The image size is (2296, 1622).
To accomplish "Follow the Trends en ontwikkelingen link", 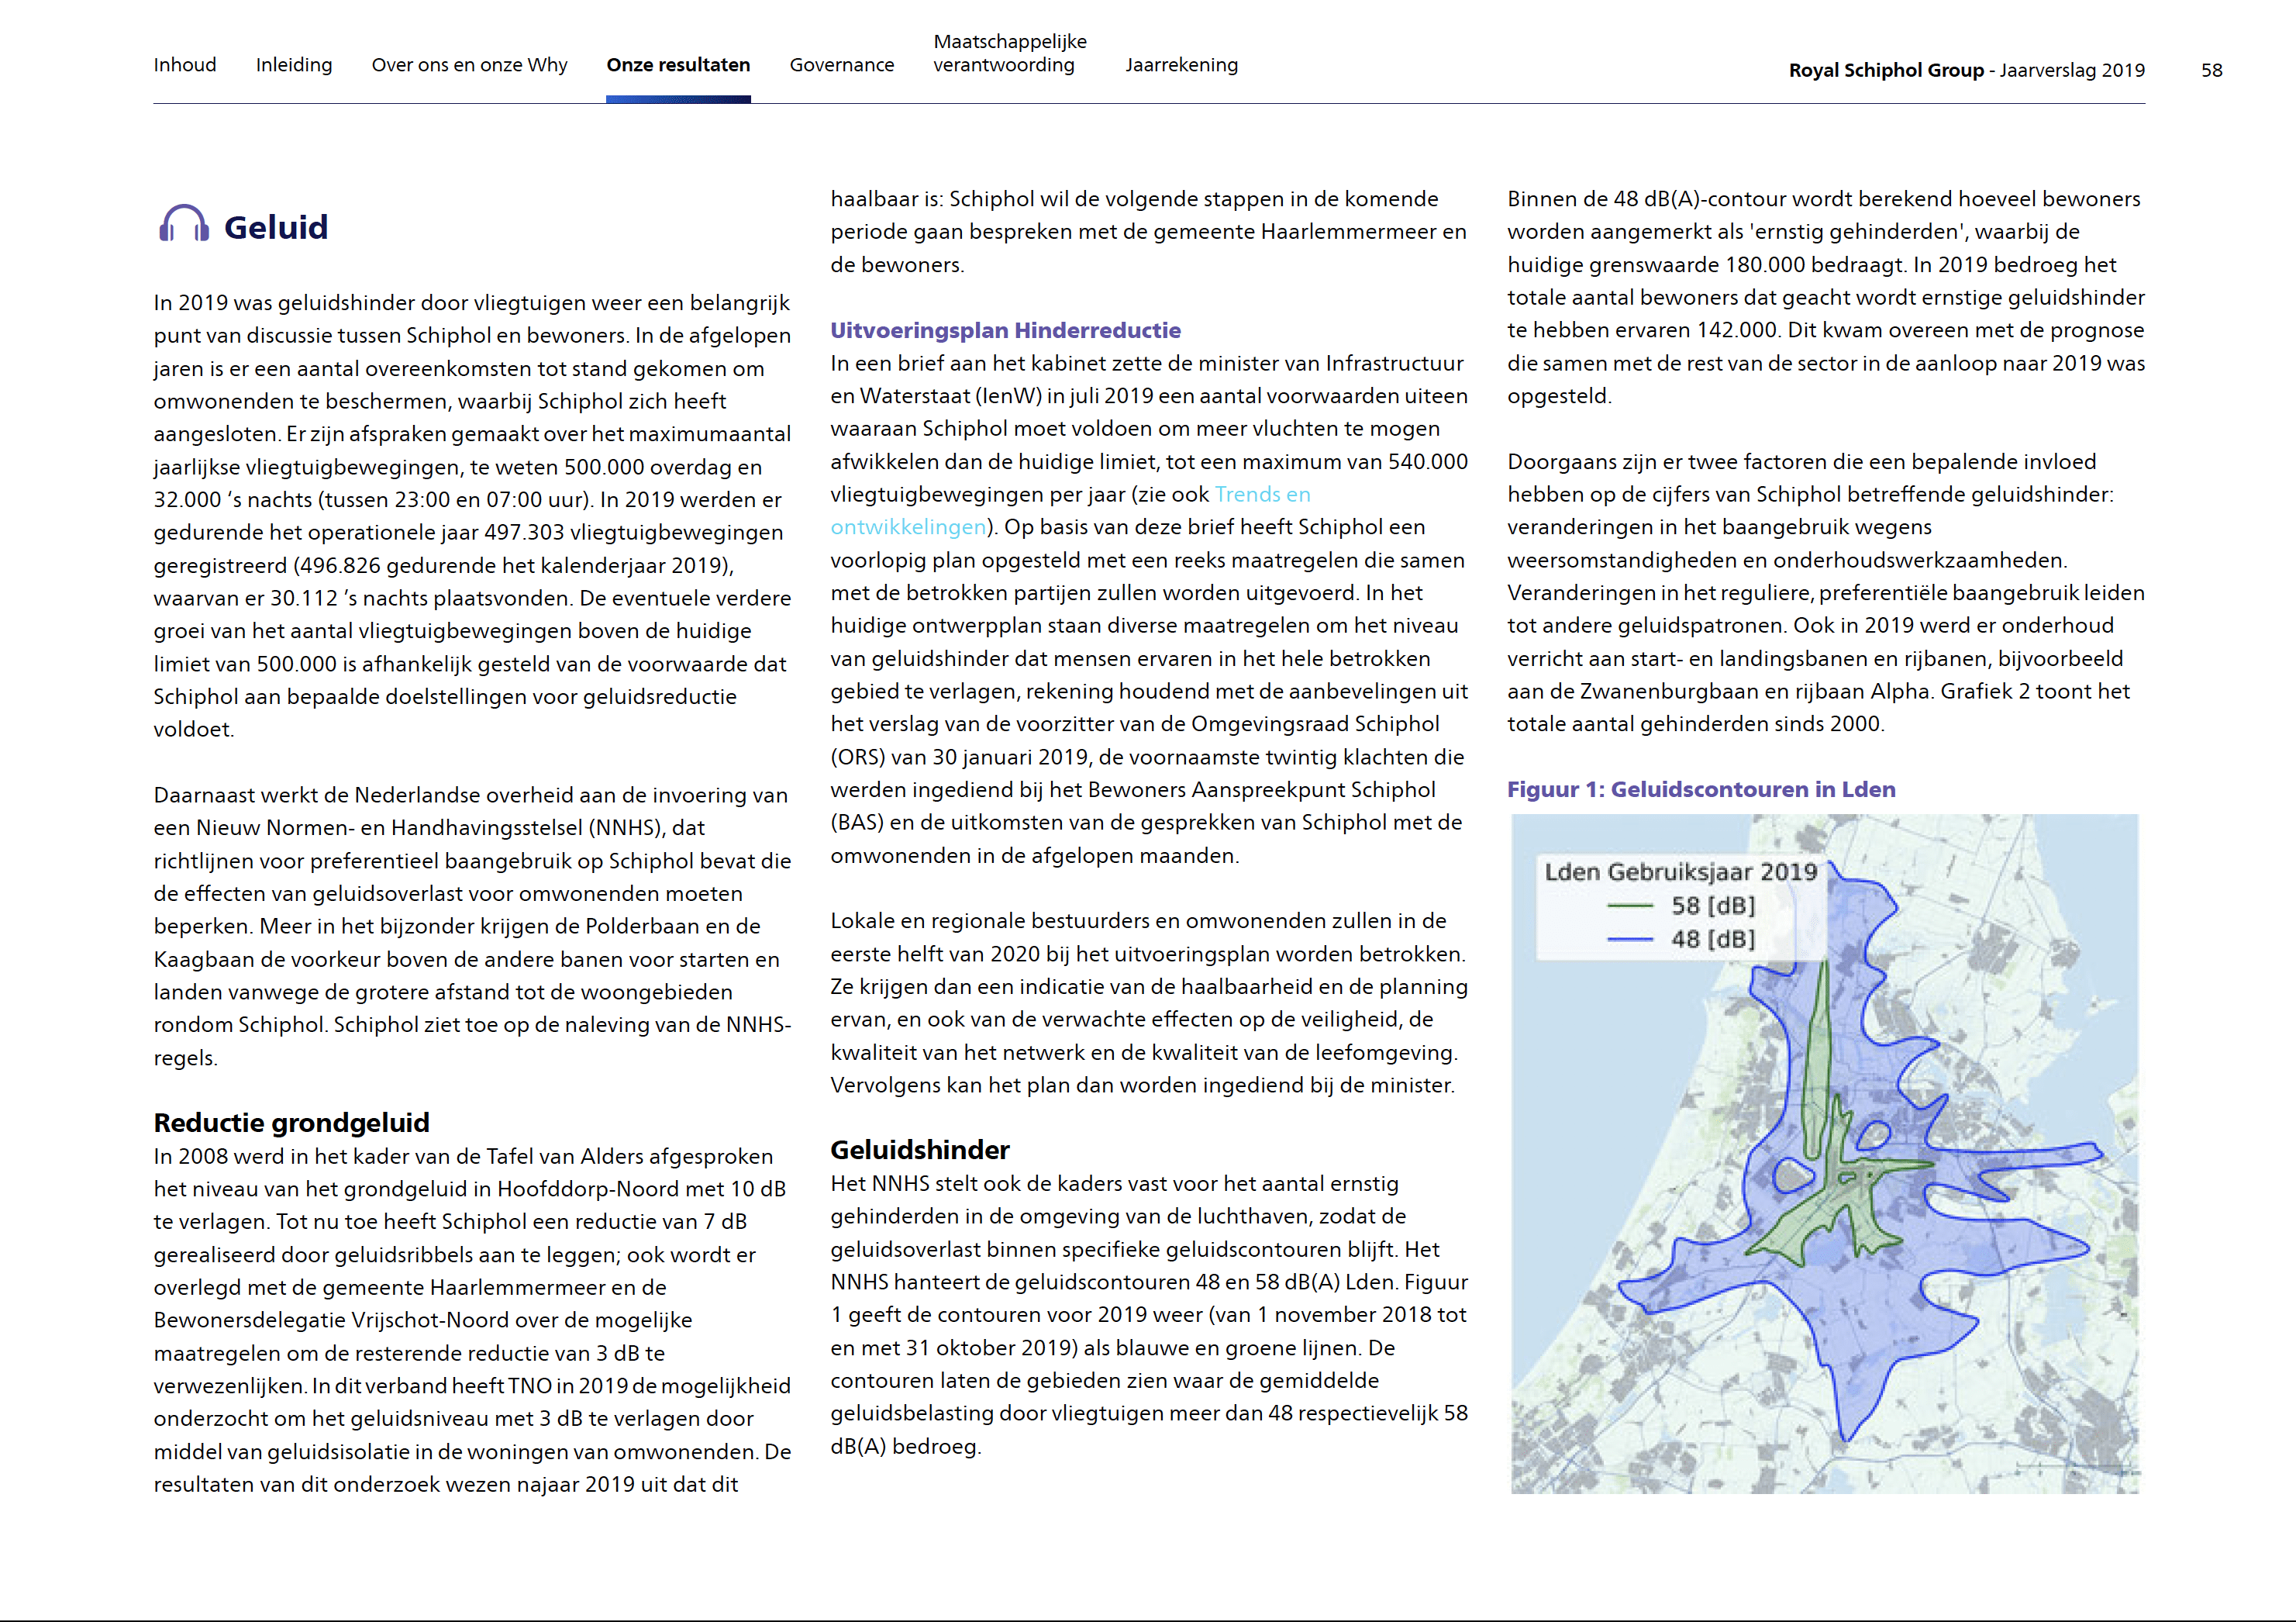I will tap(1261, 495).
